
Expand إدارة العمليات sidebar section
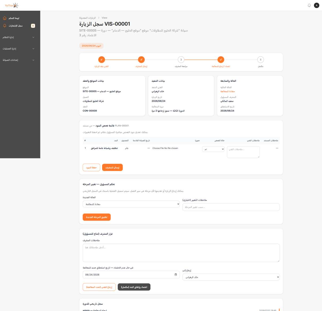click(x=19, y=49)
